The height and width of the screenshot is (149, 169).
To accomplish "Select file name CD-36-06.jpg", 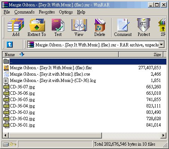I will [x=22, y=93].
